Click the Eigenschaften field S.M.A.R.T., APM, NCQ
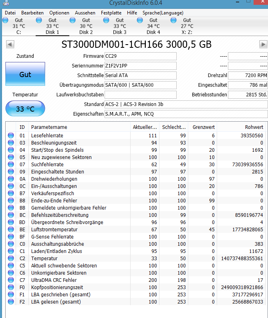This screenshot has height=318, width=268. (x=186, y=114)
